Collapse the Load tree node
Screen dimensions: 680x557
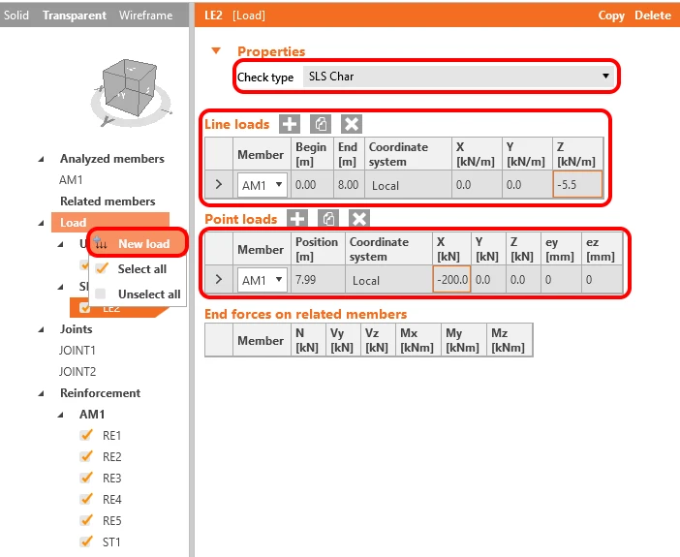(41, 223)
